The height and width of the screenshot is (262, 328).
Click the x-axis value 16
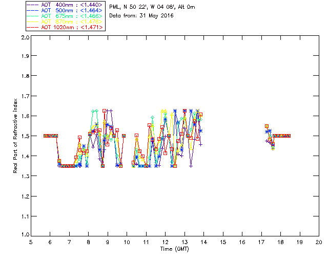(x=242, y=242)
